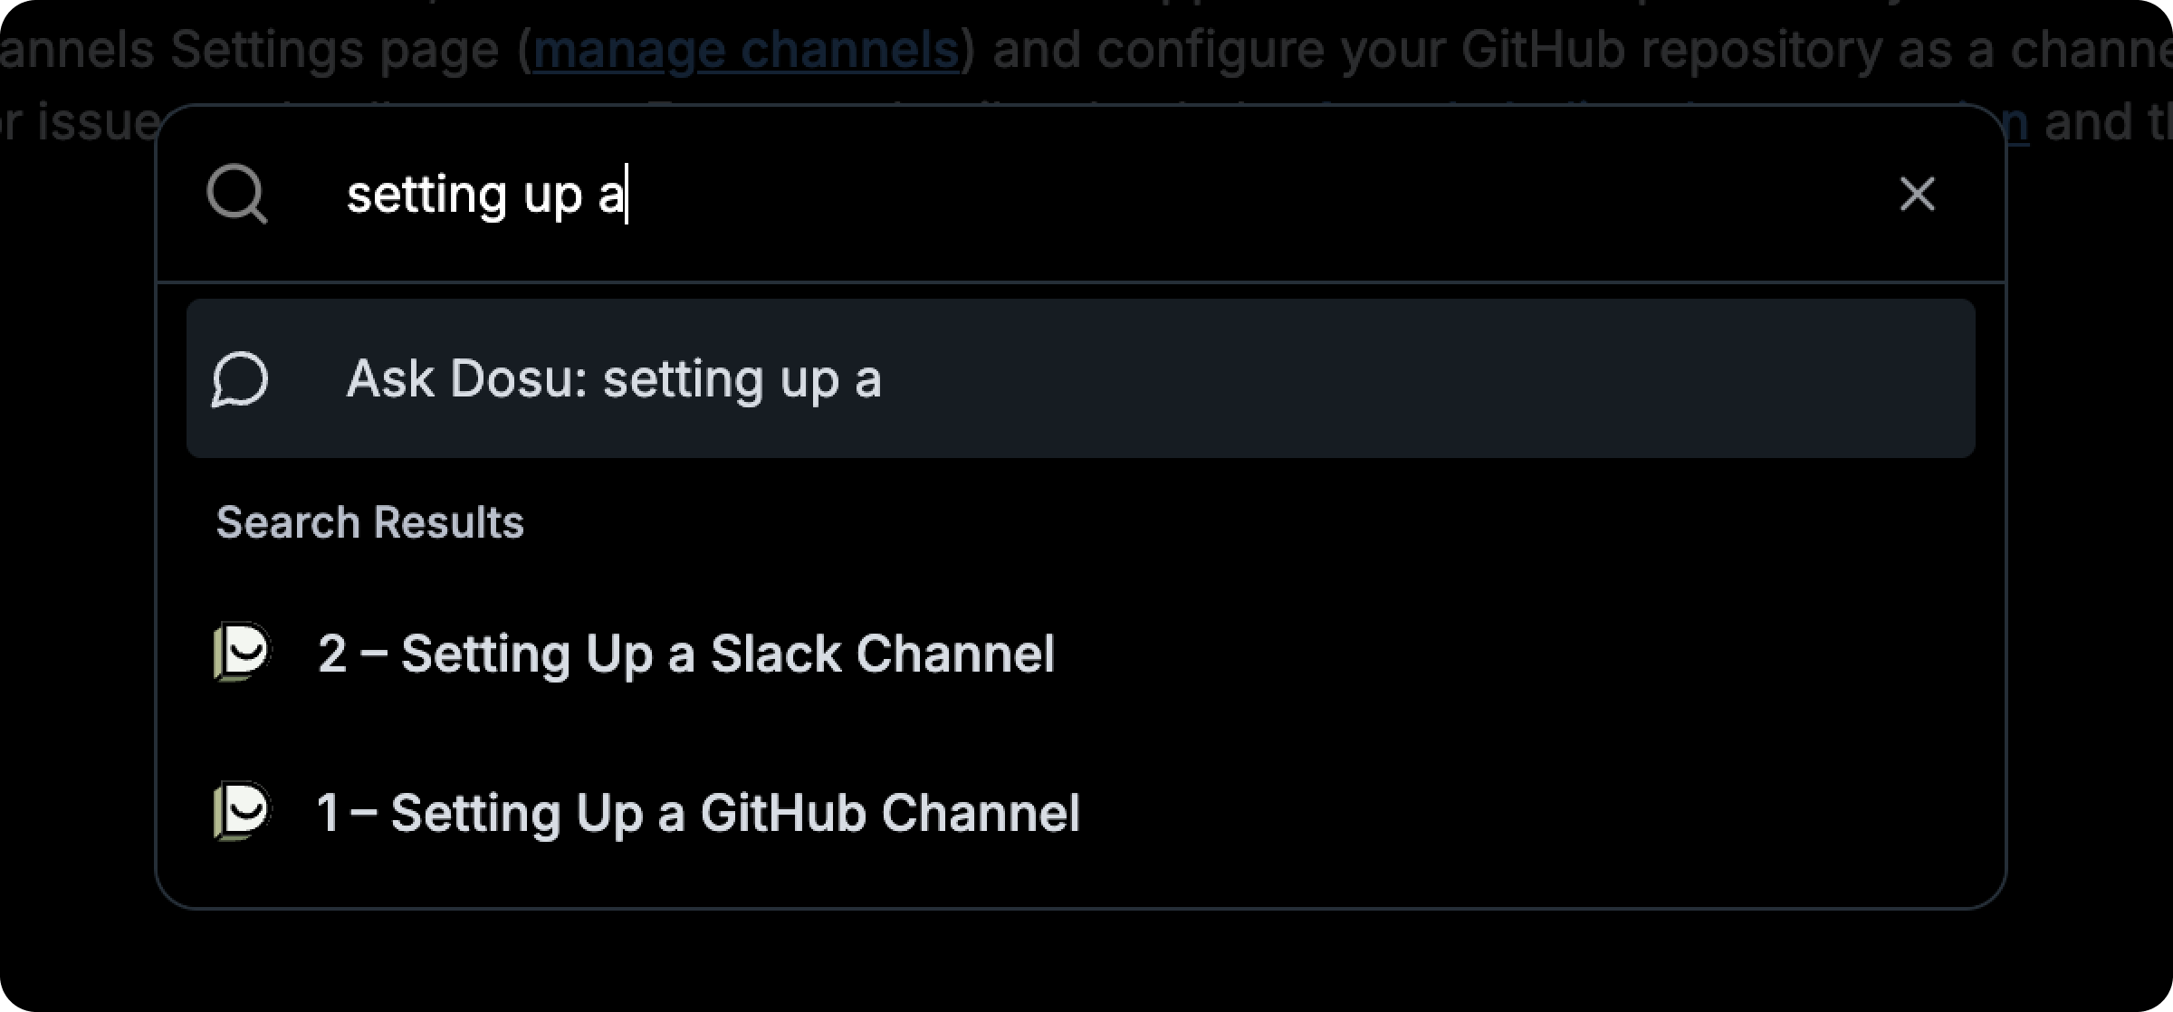Click the Search Results section heading
The height and width of the screenshot is (1012, 2173).
(369, 520)
